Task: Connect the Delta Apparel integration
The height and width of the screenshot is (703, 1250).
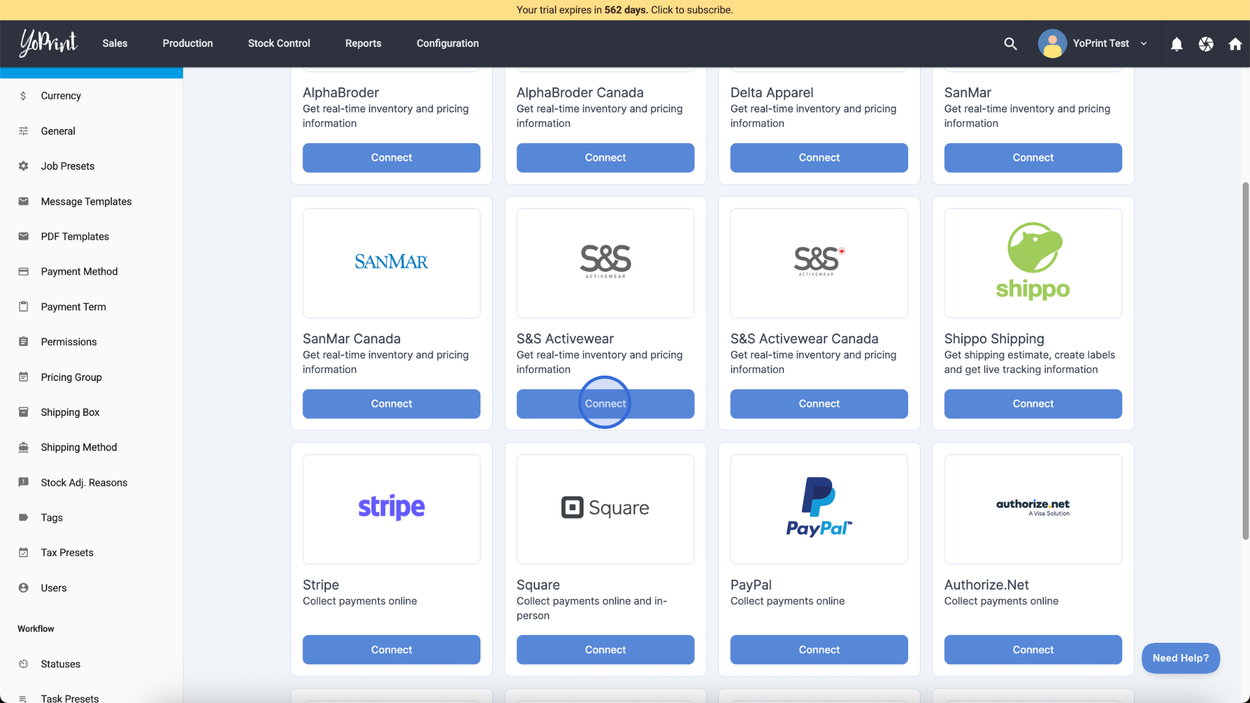Action: pos(819,158)
